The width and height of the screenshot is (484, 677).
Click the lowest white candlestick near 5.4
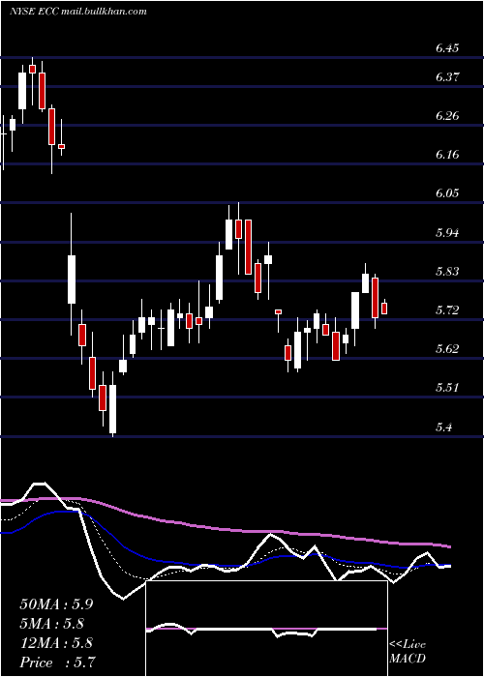tap(113, 409)
